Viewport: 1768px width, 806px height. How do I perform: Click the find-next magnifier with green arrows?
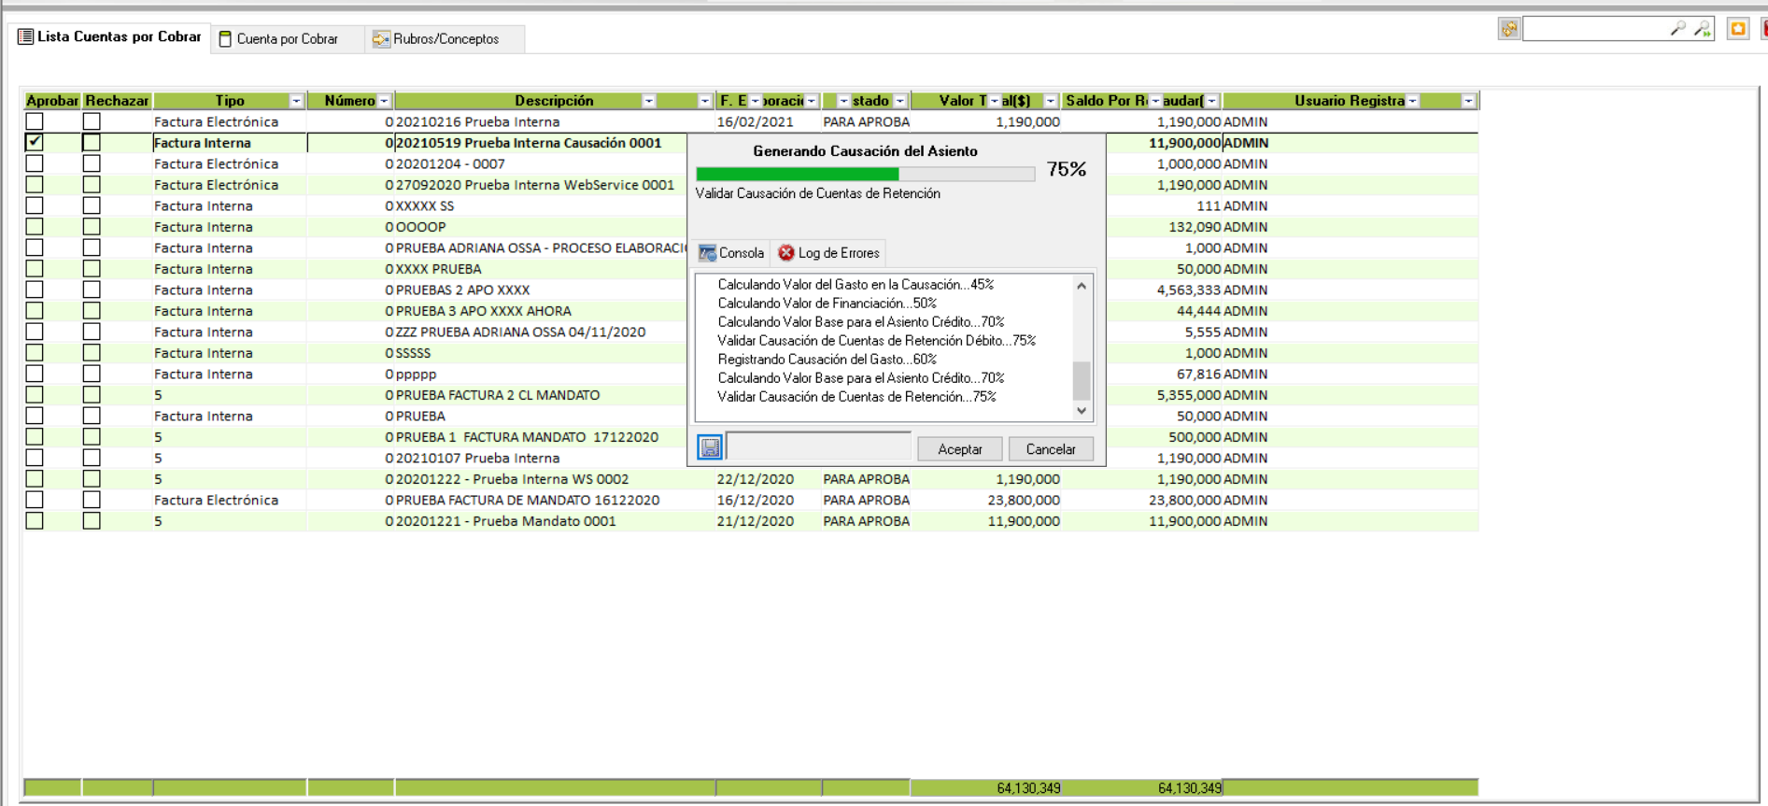(x=1702, y=29)
